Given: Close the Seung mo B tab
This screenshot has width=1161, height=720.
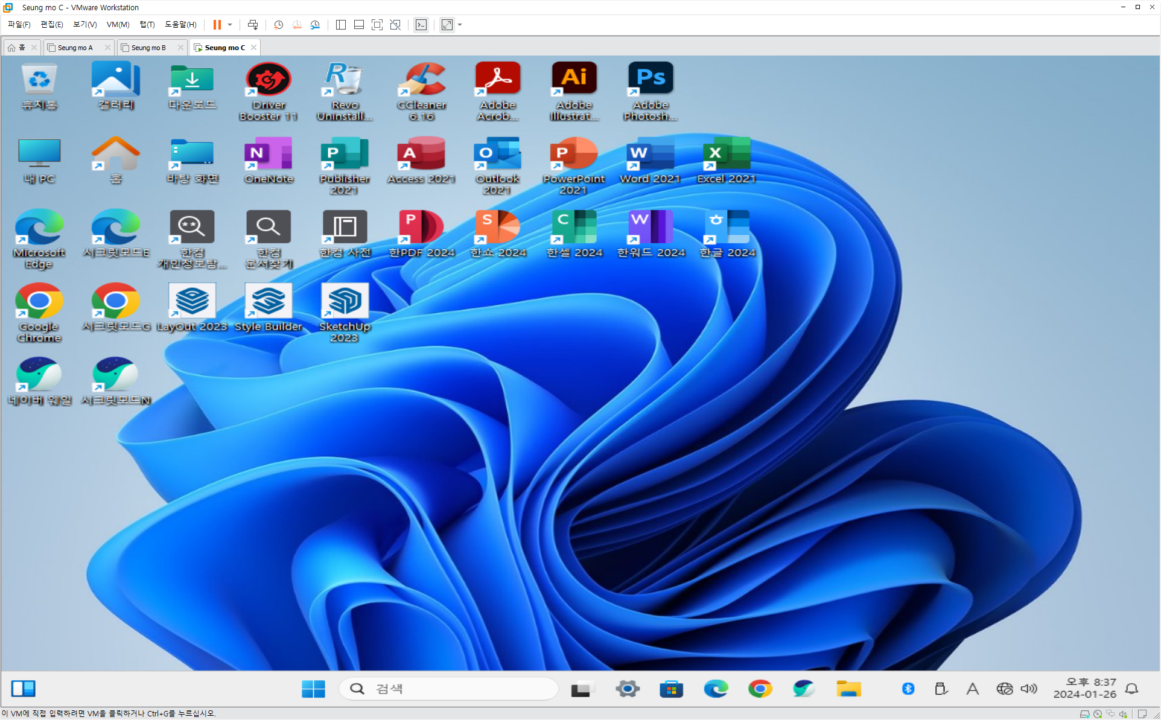Looking at the screenshot, I should click(x=180, y=48).
